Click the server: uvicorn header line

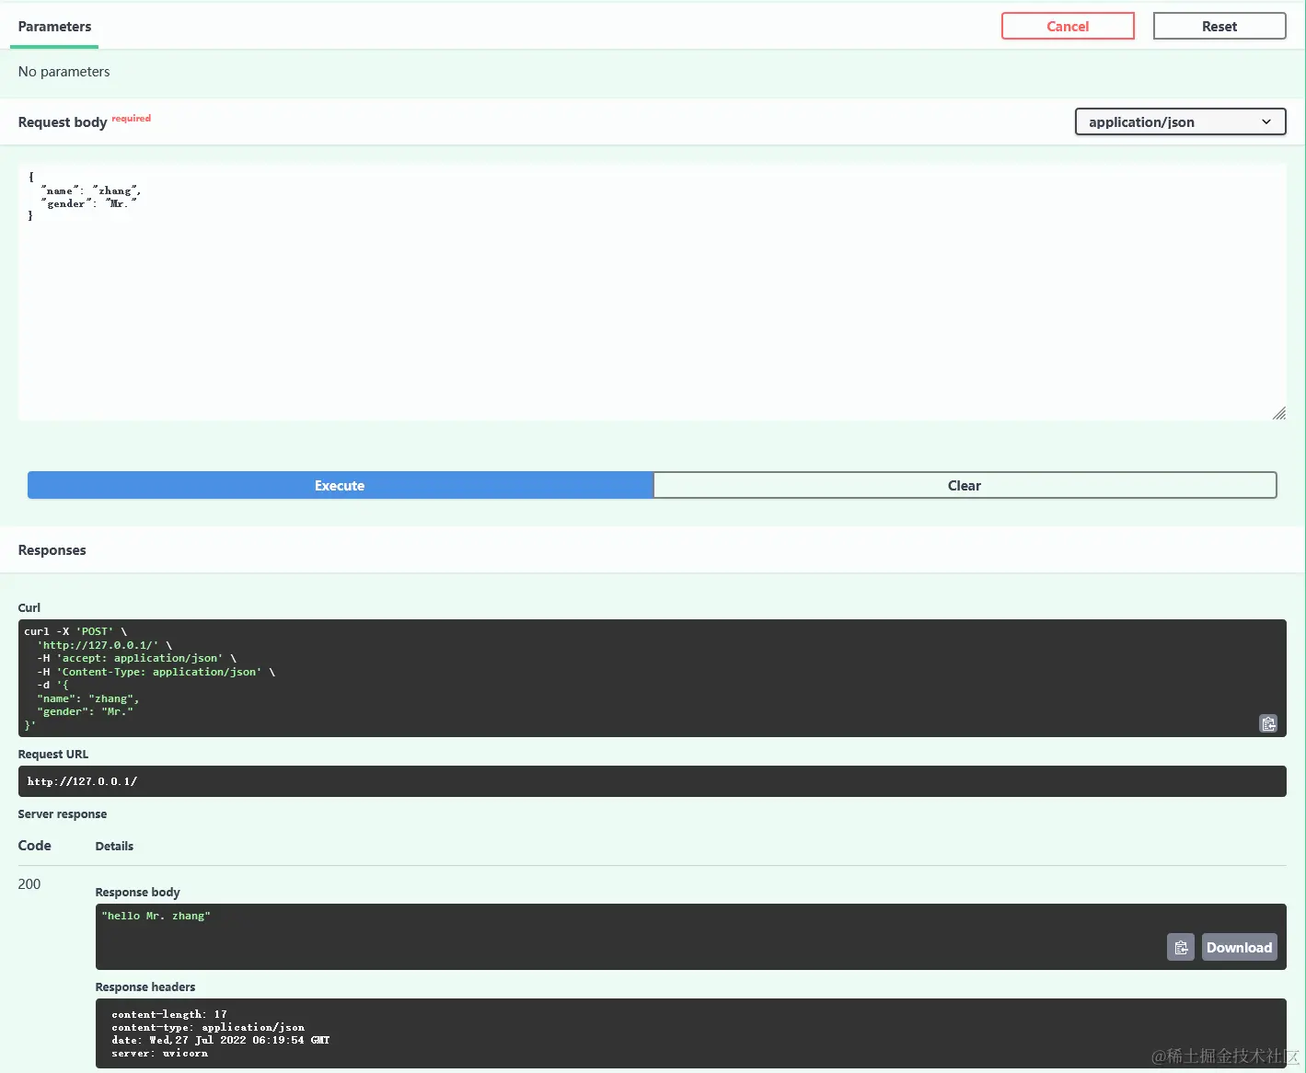click(159, 1053)
